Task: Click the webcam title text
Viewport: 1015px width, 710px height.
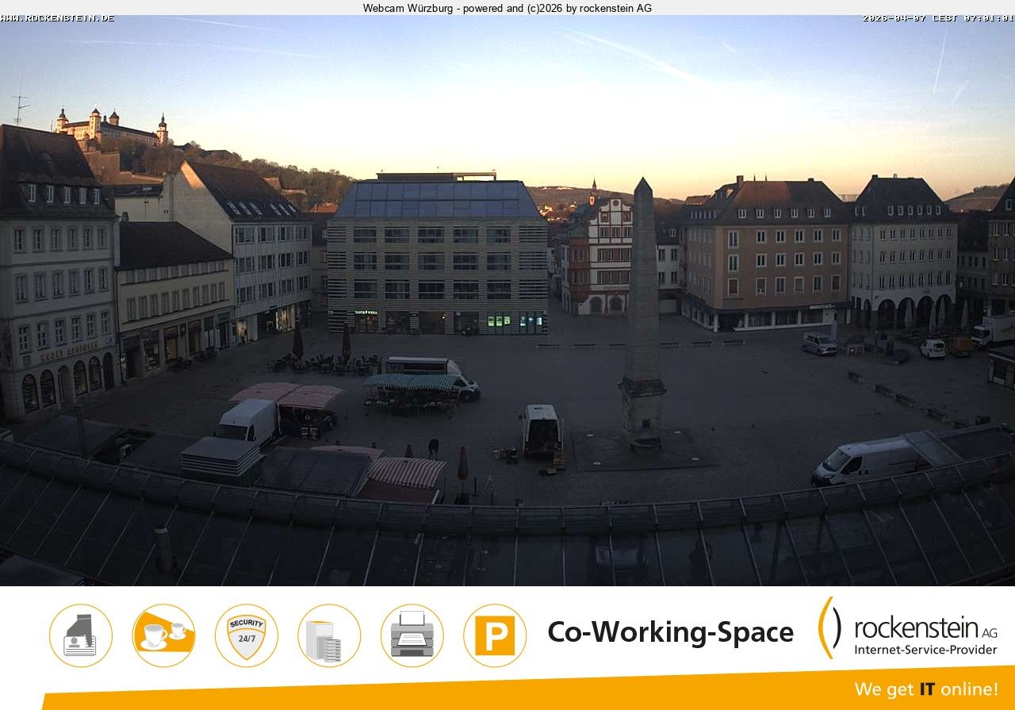Action: click(507, 9)
